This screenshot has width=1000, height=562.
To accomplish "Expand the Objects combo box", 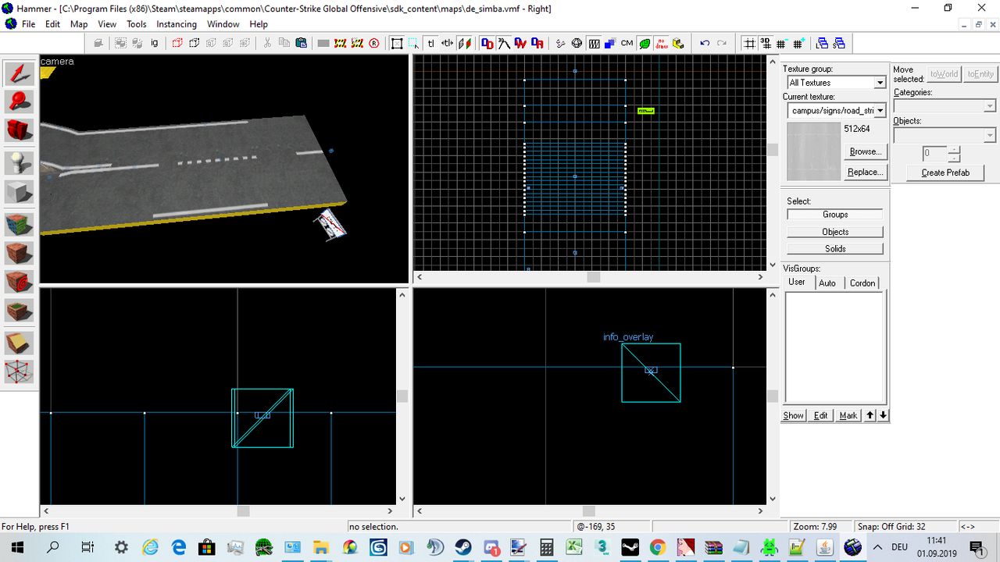I will coord(990,136).
